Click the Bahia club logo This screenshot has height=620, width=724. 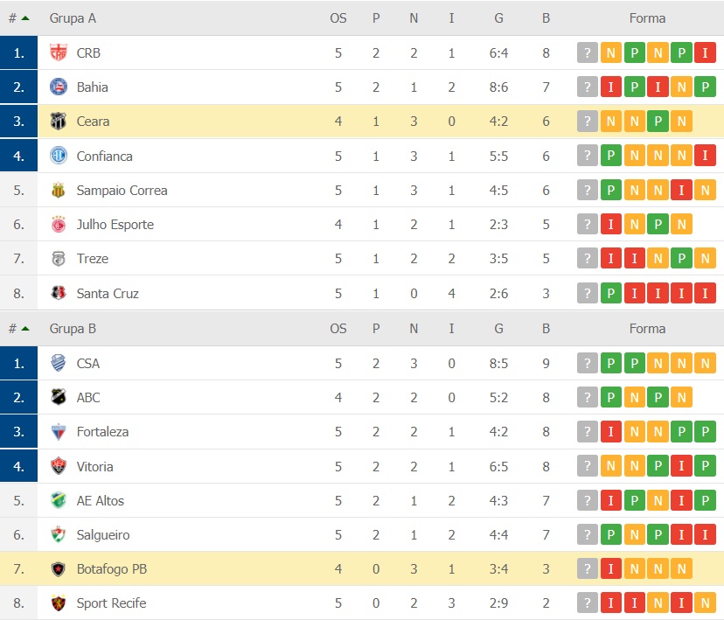59,87
